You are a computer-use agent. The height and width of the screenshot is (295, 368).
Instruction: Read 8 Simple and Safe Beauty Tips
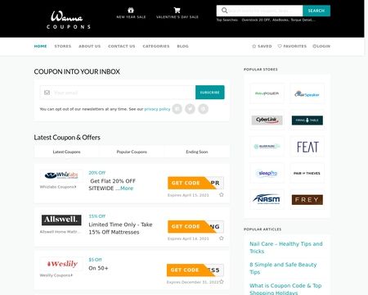click(x=283, y=268)
